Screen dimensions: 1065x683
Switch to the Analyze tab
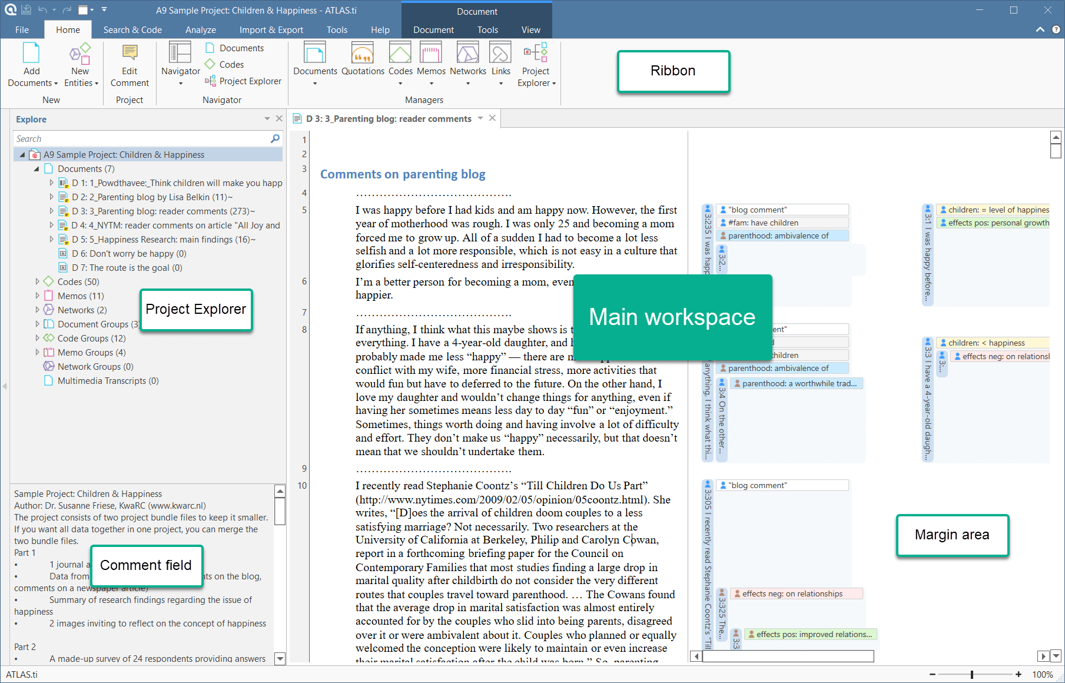coord(201,29)
